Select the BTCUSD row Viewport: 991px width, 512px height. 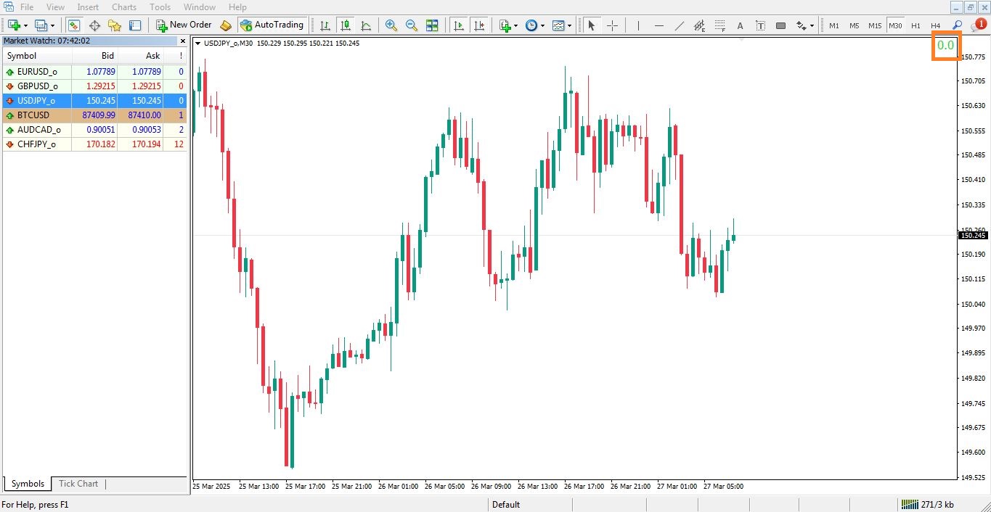[94, 115]
